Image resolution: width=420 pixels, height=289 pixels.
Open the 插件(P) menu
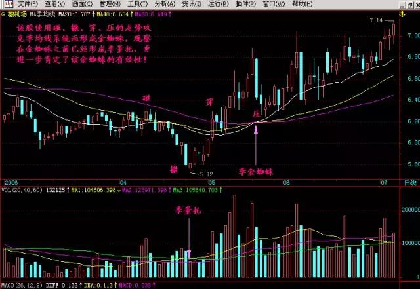246,4
